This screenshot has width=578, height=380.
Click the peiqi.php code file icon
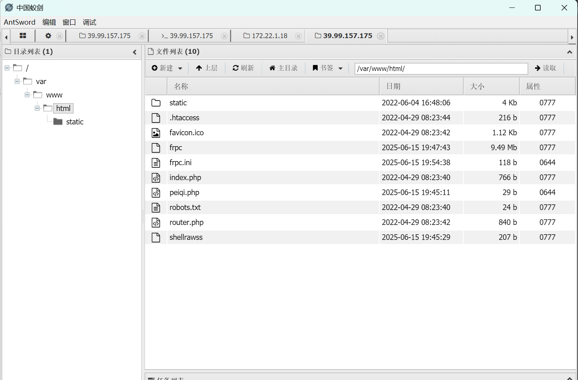pos(156,192)
